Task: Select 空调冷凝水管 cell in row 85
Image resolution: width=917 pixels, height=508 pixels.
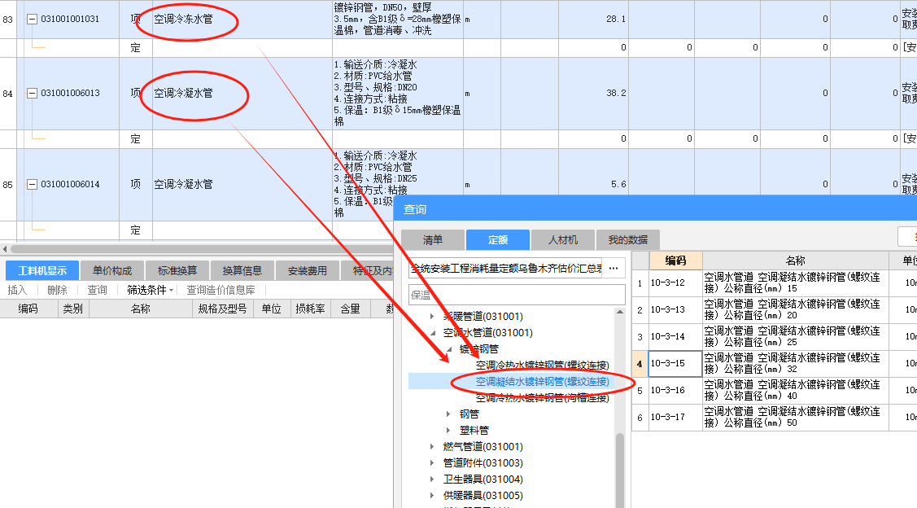Action: click(x=242, y=185)
